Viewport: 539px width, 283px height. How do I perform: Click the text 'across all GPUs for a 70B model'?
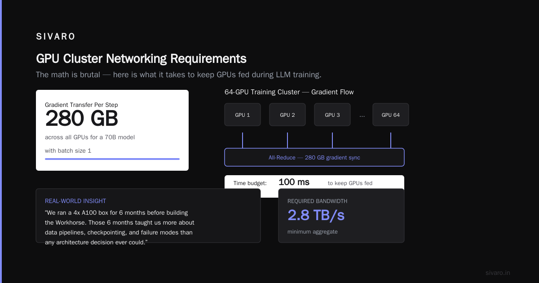point(90,137)
